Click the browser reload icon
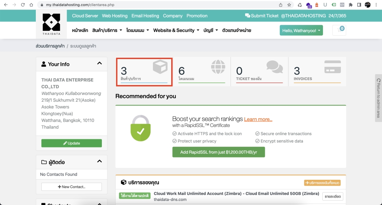382x205 pixels. (23, 5)
